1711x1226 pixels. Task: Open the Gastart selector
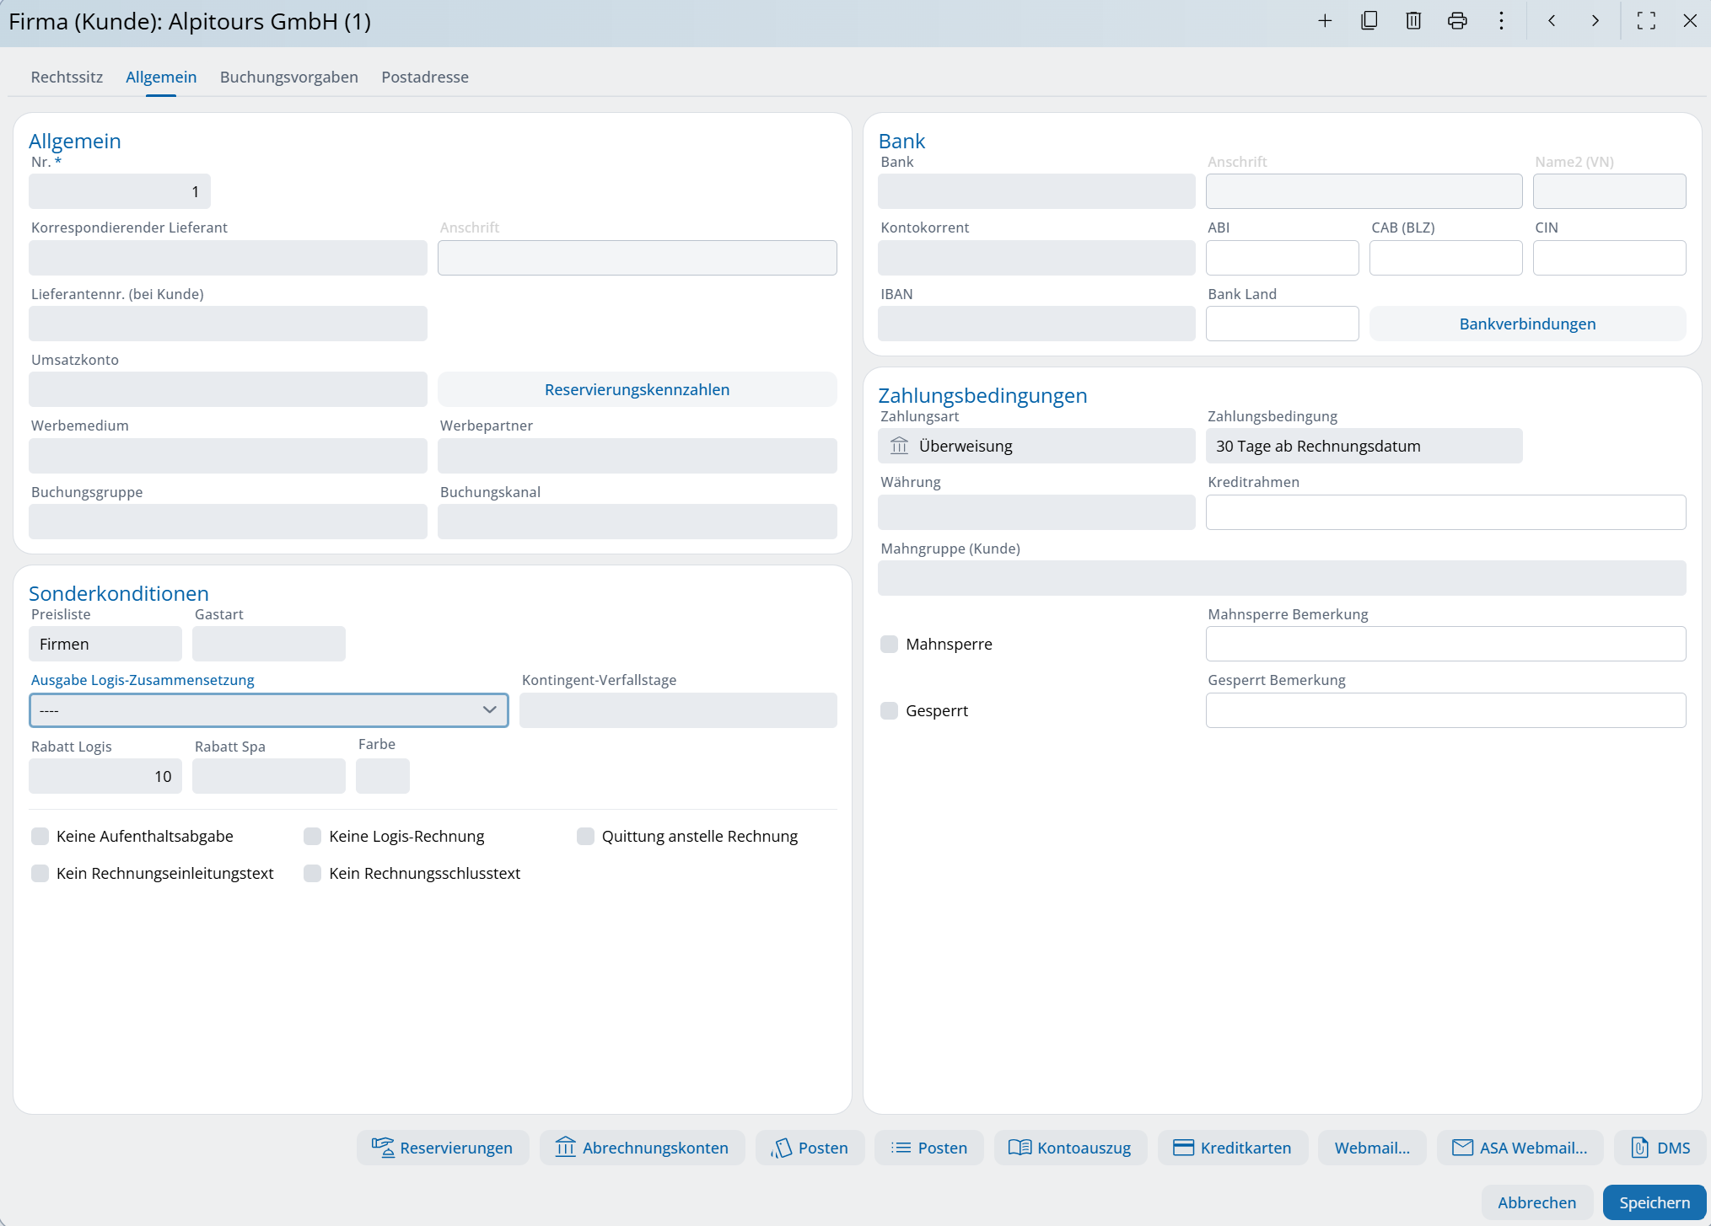coord(269,644)
